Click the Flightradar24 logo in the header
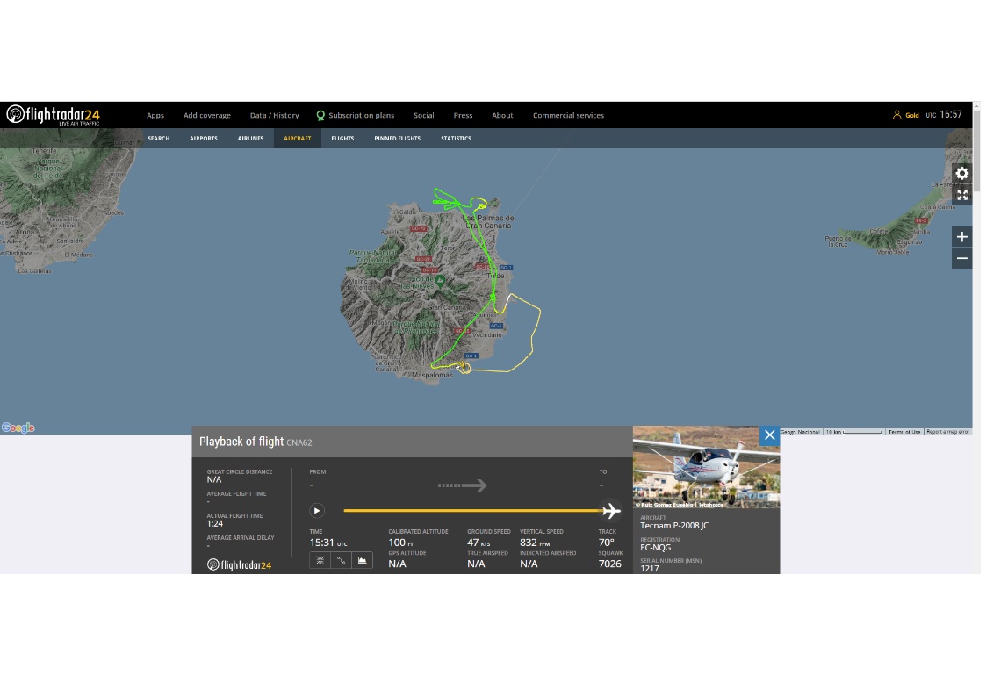This screenshot has height=697, width=986. point(53,115)
